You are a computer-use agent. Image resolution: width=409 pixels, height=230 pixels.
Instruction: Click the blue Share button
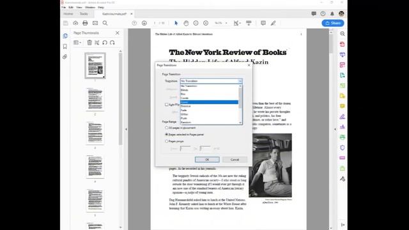point(333,23)
